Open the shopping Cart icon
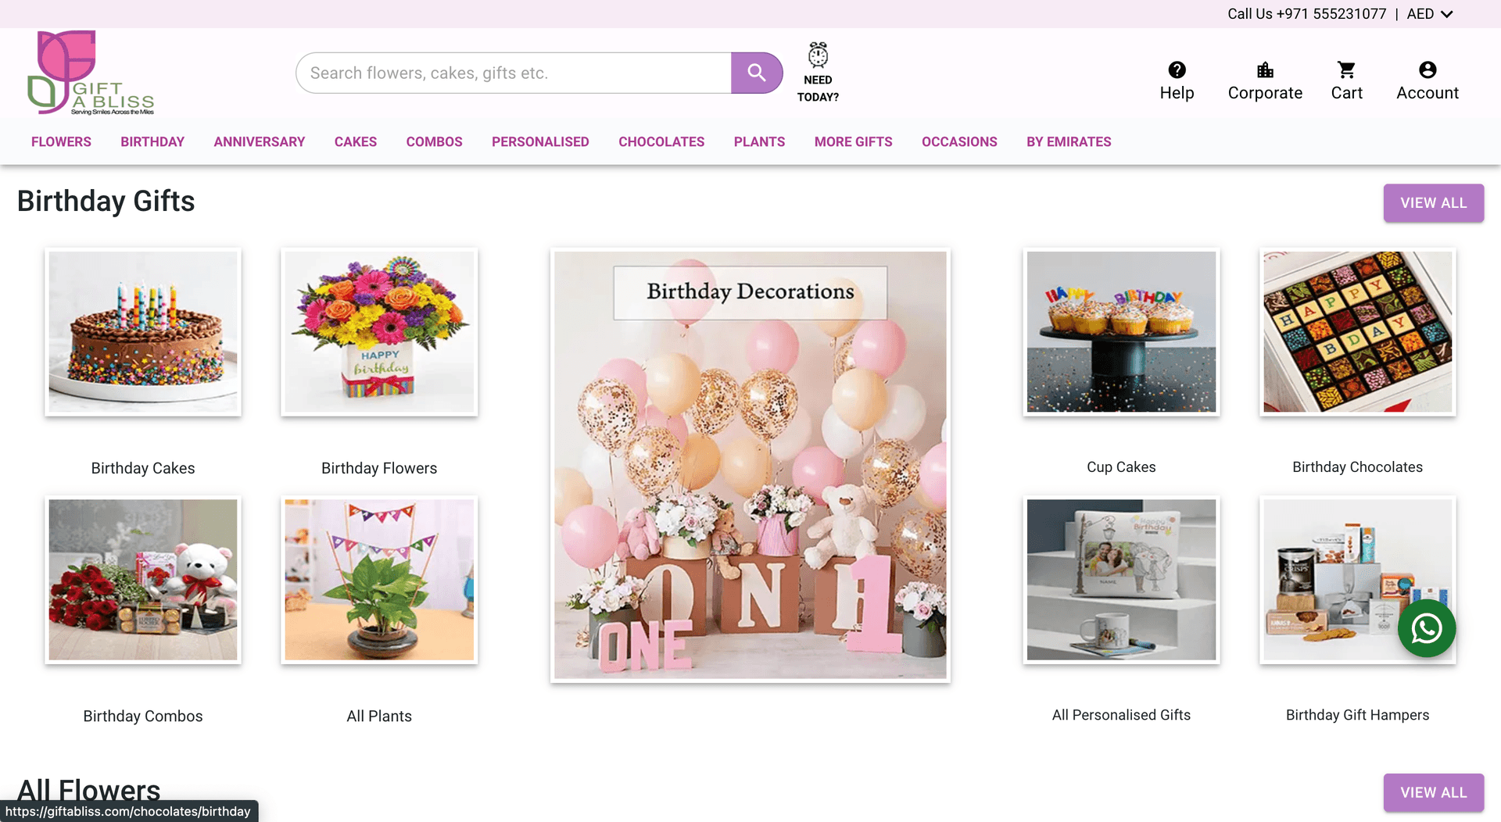The image size is (1501, 822). (1346, 70)
